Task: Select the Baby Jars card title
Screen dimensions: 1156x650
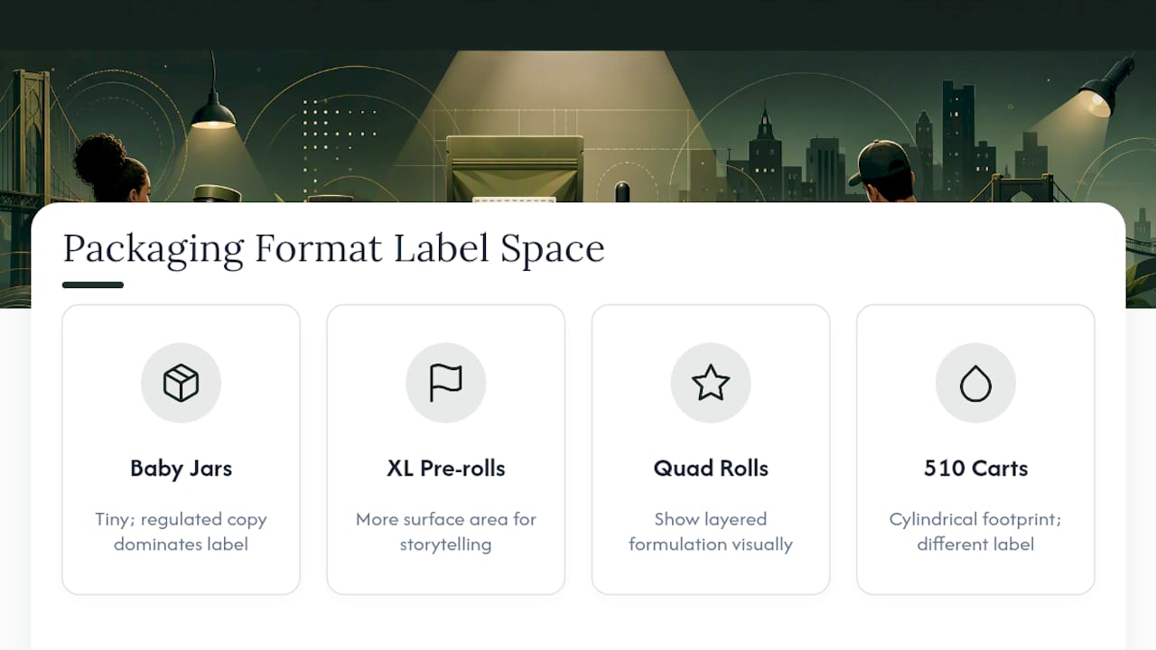Action: (181, 469)
